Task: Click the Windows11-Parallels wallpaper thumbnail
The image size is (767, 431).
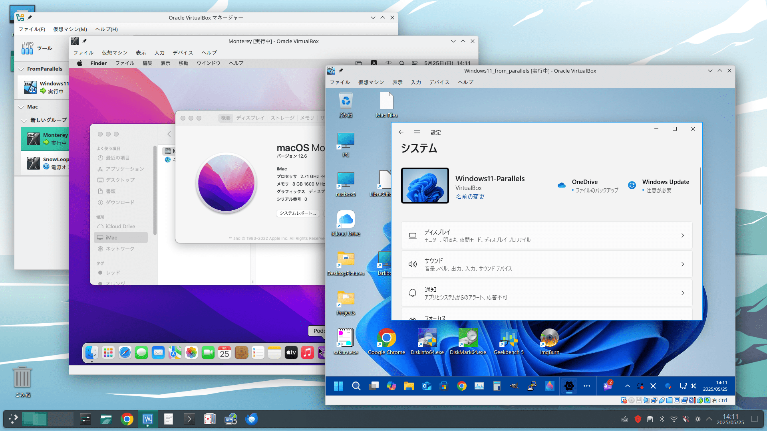Action: [425, 186]
